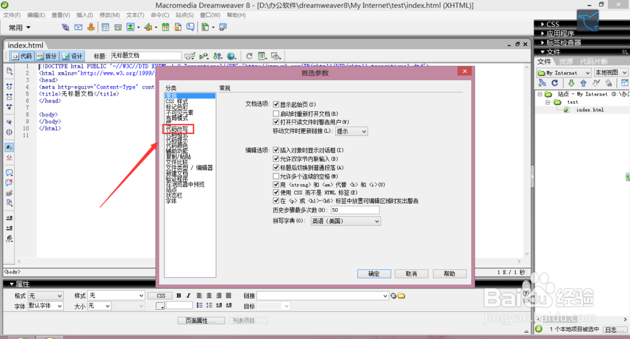The width and height of the screenshot is (630, 339).
Task: Toggle 打开只读文件时警告用户 checkbox
Action: (x=276, y=121)
